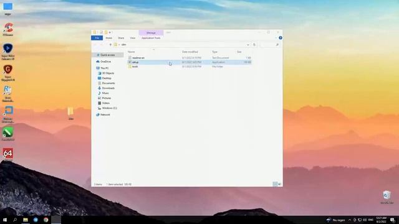
Task: Switch to Large icons view layout icon
Action: point(280,184)
